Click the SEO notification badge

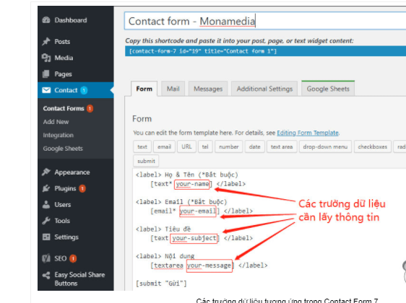[73, 258]
